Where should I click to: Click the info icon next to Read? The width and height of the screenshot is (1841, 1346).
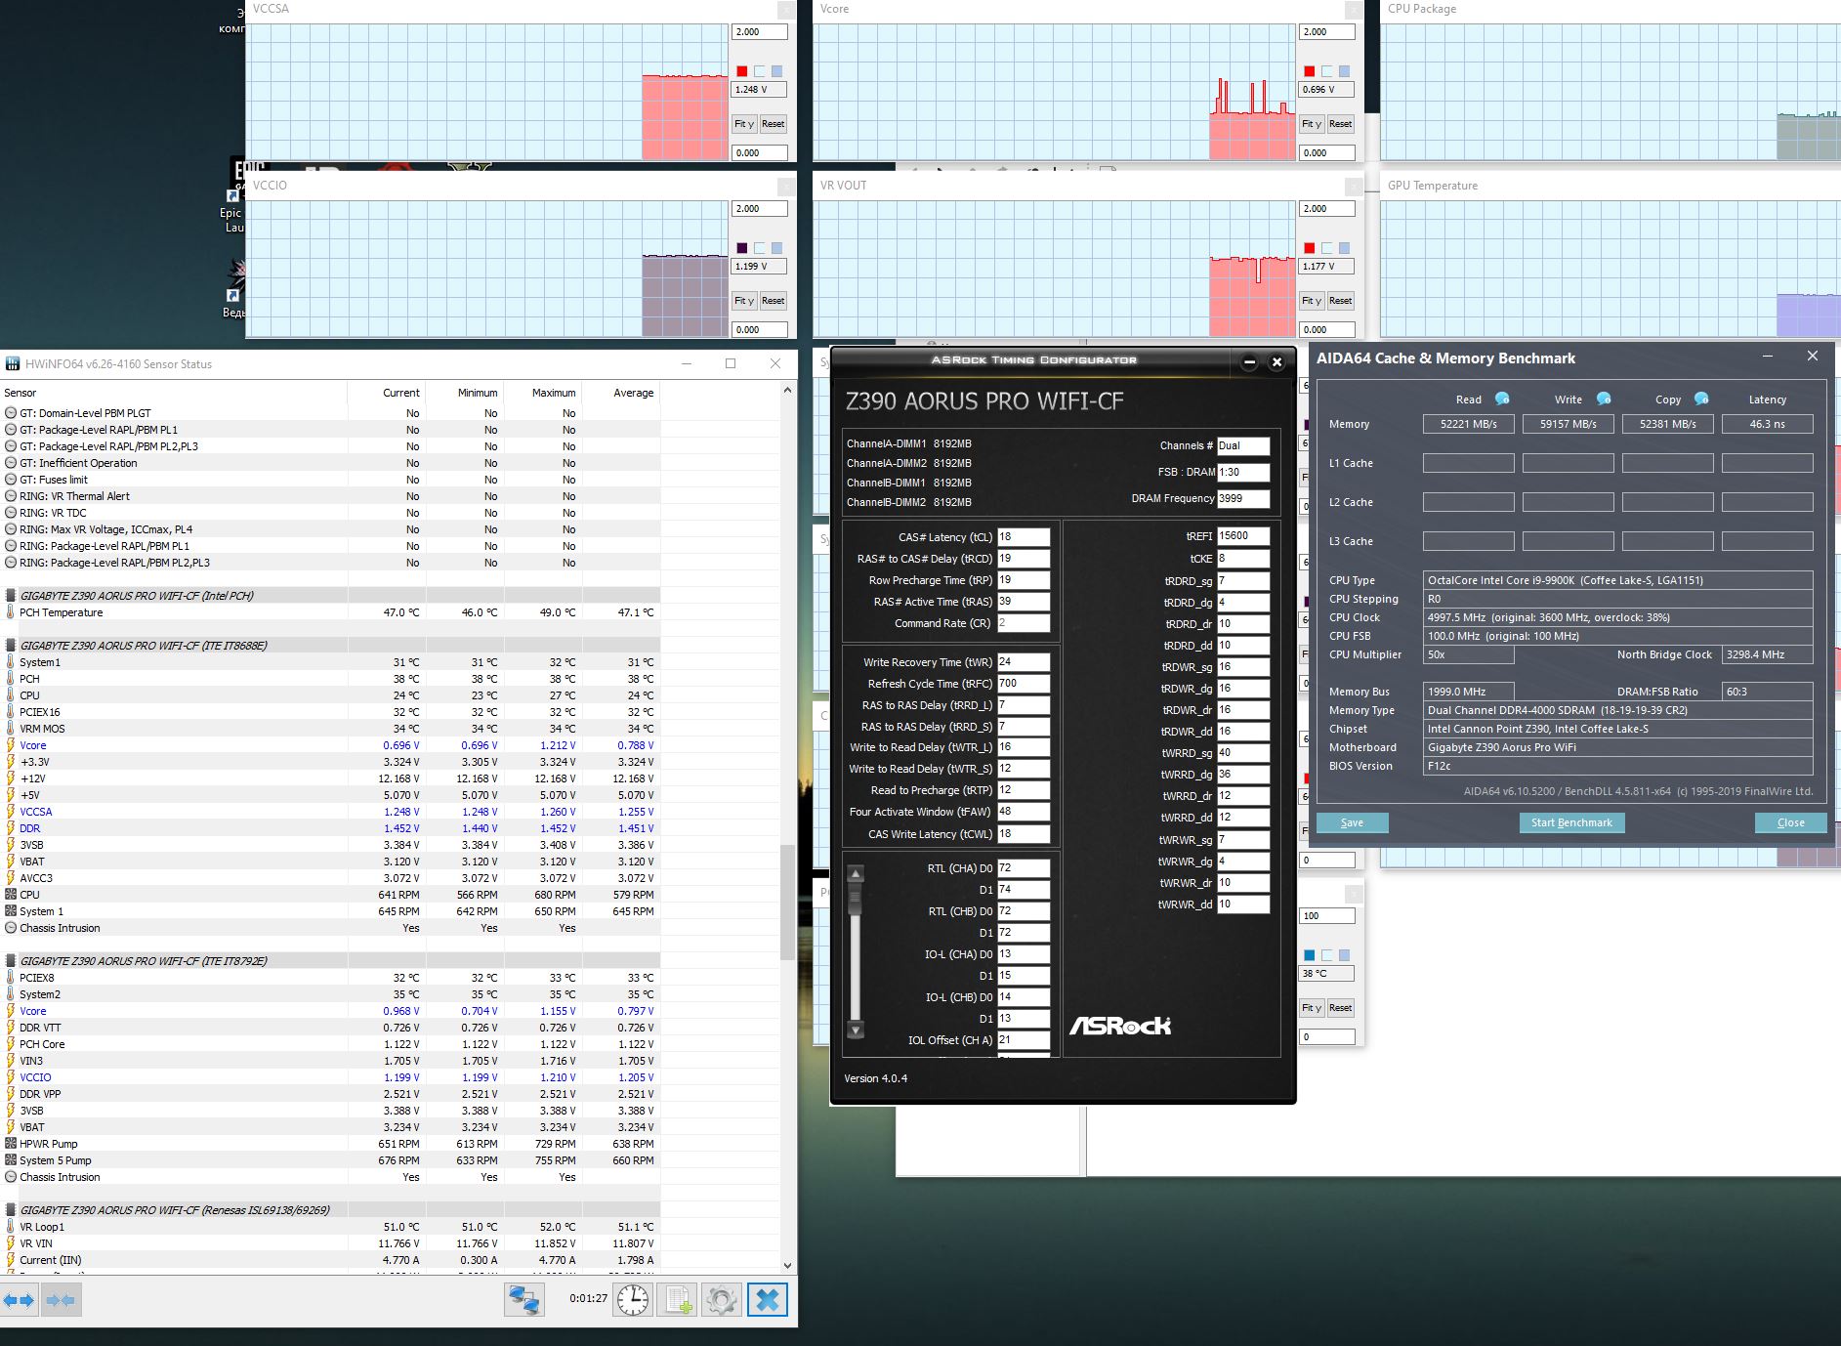pyautogui.click(x=1503, y=399)
